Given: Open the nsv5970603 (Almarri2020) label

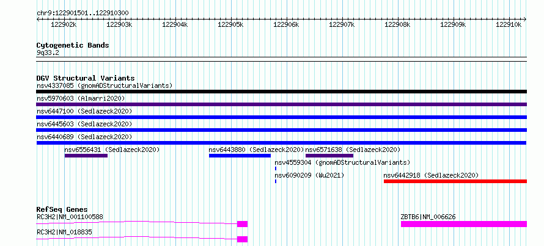Looking at the screenshot, I should tap(81, 98).
